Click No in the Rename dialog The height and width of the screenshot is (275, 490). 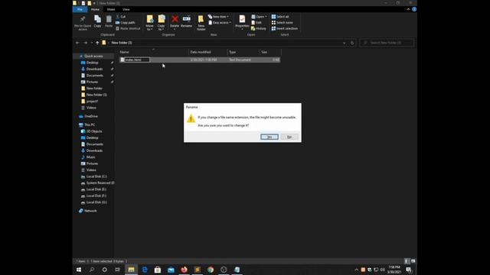click(289, 137)
